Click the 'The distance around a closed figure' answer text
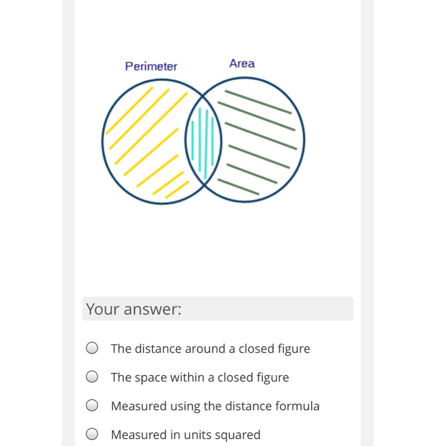Screen dimensions: 445x446 (x=210, y=349)
